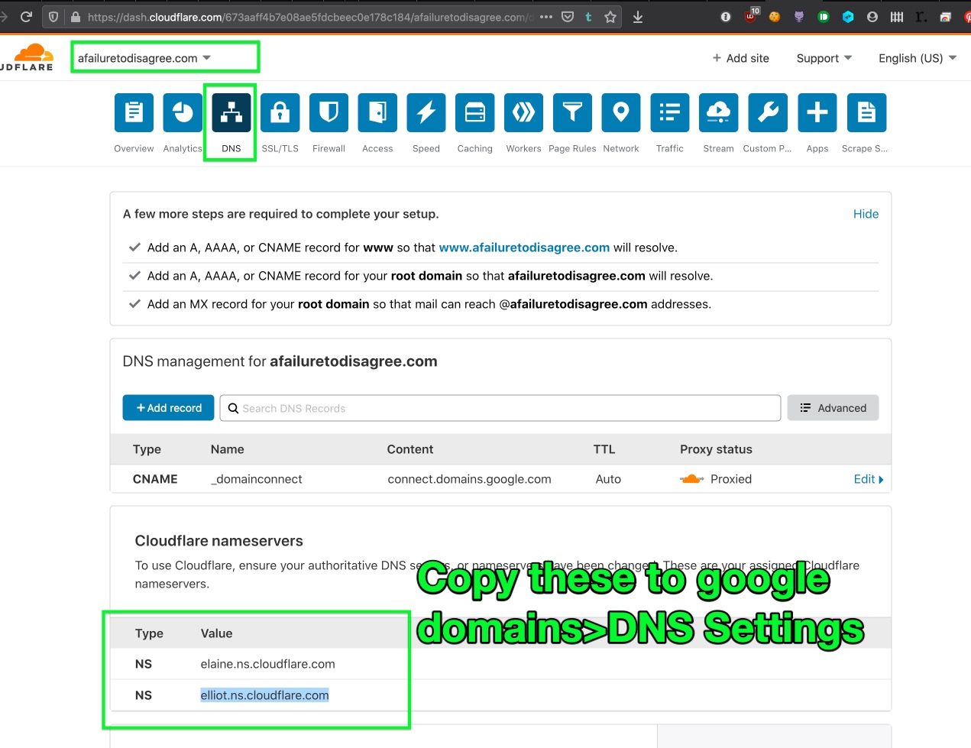This screenshot has height=748, width=971.
Task: Select elliot.ns.cloudflare.com nameserver value
Action: coord(264,695)
